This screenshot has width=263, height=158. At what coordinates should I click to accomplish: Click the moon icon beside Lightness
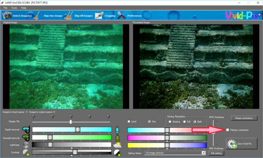[x=26, y=145]
